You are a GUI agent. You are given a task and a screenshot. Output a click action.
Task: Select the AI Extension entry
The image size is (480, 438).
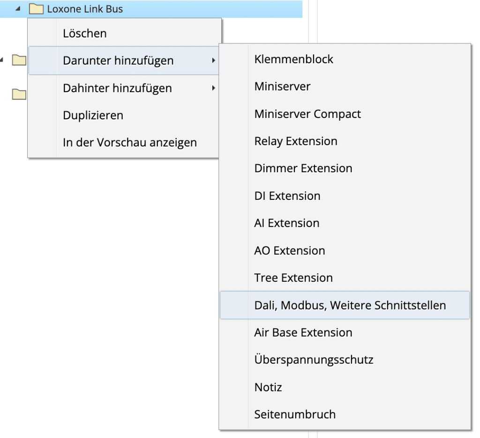point(345,223)
